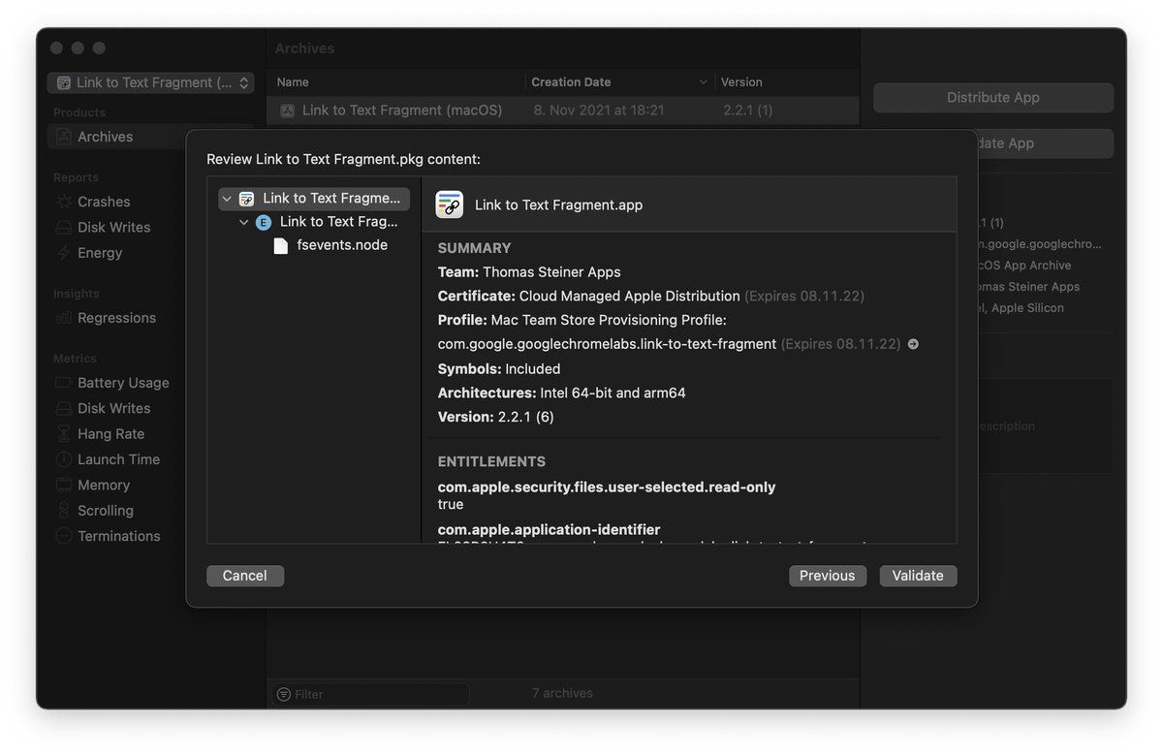Screen dimensions: 1163x754
Task: Click the 'Review Link to Text Fragment.pkg content:' heading
Action: (344, 159)
